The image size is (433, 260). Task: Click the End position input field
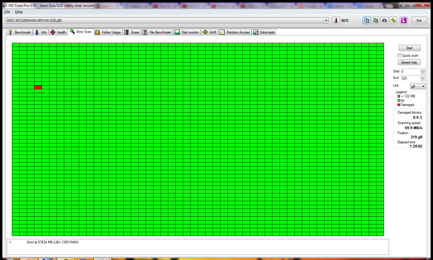point(410,78)
